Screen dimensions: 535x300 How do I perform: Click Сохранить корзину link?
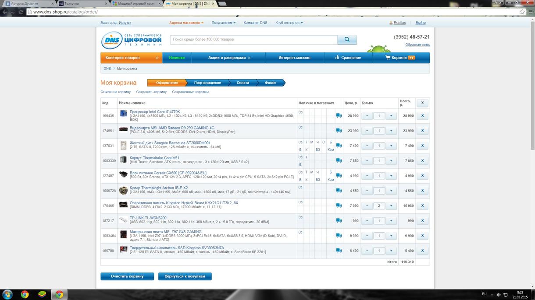pyautogui.click(x=151, y=92)
